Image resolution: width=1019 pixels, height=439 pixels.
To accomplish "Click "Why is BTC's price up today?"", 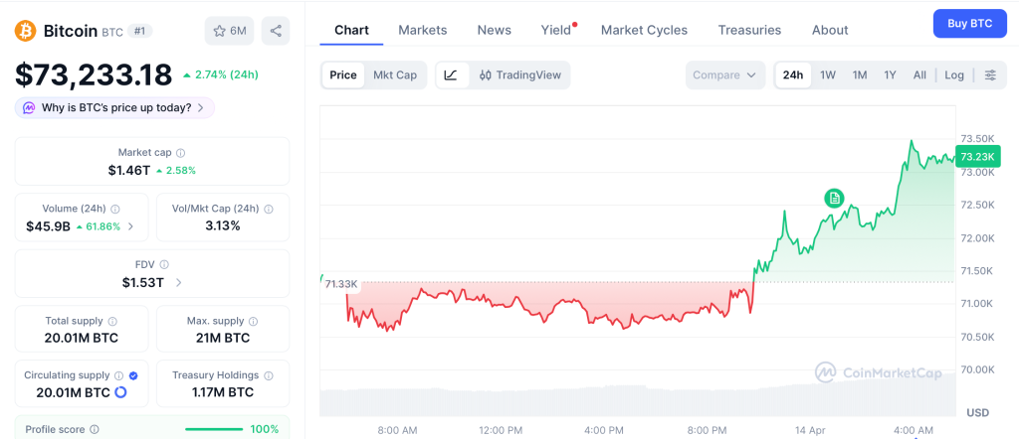I will click(x=115, y=107).
